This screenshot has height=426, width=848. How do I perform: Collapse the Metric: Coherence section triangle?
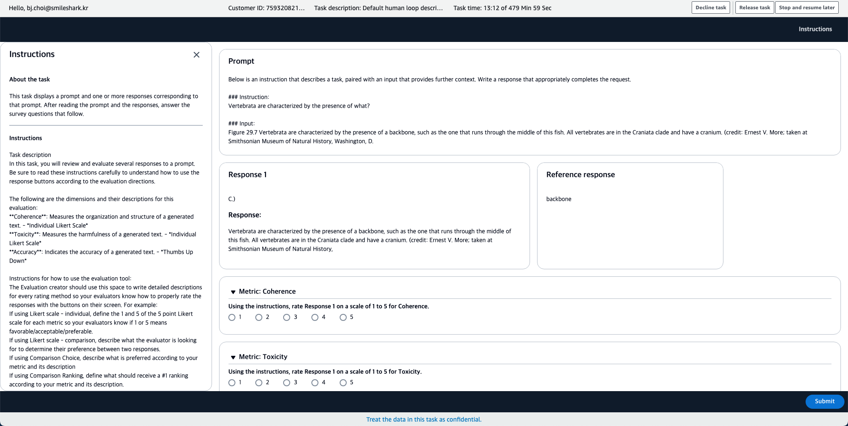point(233,292)
